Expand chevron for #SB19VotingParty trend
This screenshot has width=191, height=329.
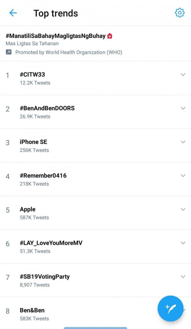183,277
